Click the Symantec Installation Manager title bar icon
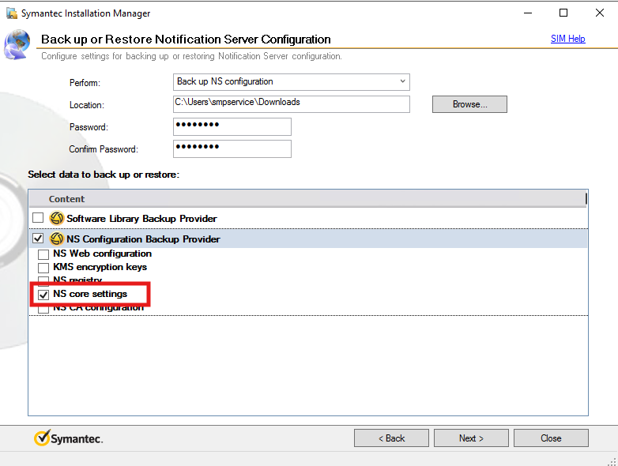 click(x=11, y=13)
